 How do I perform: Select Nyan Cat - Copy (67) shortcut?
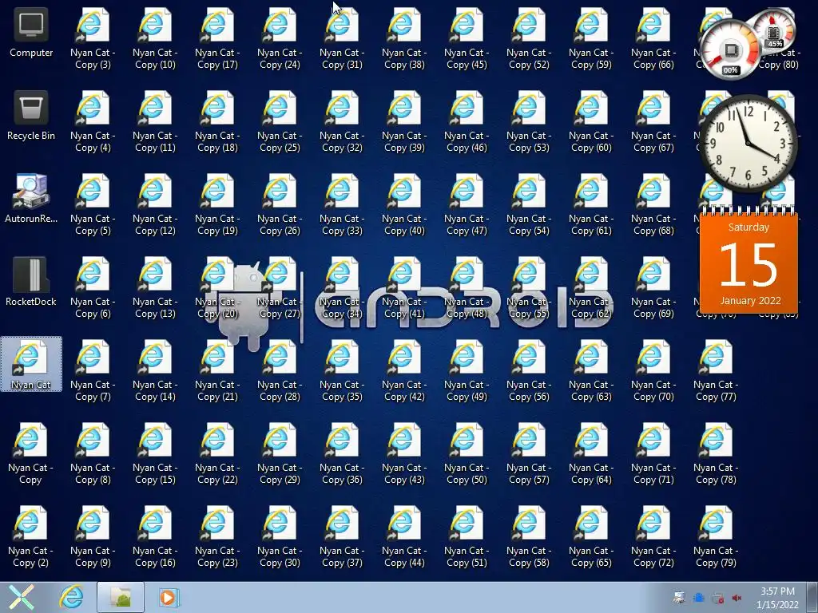pos(653,121)
